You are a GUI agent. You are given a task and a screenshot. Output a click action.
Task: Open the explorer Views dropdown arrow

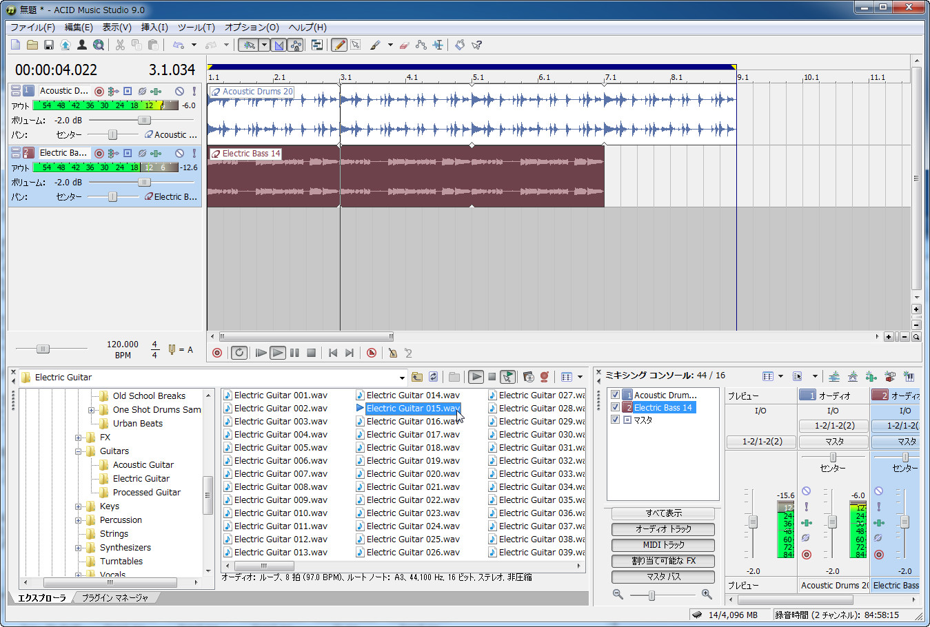click(580, 377)
